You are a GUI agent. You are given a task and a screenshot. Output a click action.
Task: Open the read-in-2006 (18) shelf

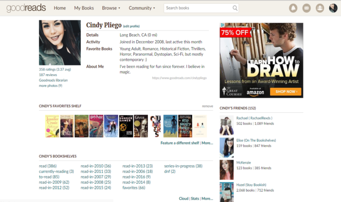[x=138, y=171]
